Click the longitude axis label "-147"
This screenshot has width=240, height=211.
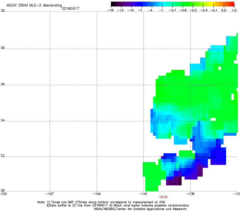point(50,194)
